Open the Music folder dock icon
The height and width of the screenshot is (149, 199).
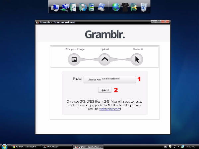[x=83, y=7]
